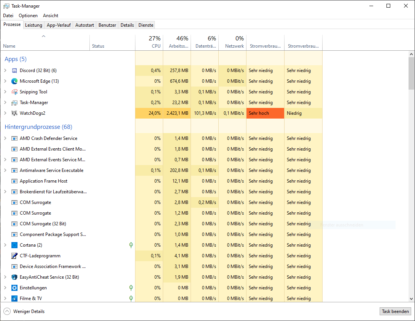Click the Antimalware Service Executable icon

pos(14,170)
